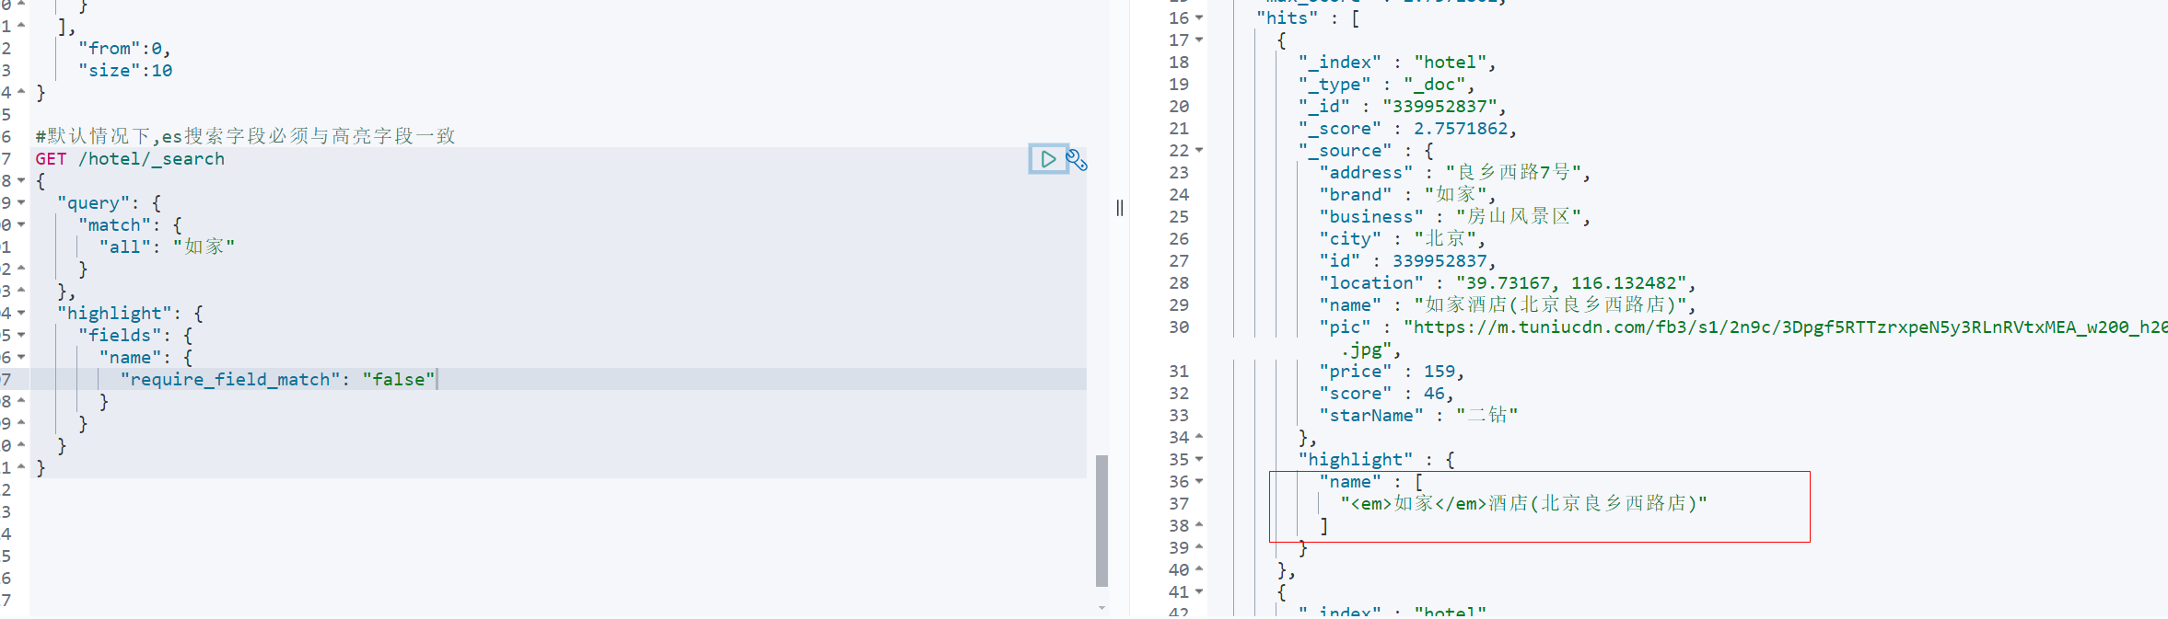Click the "all": "如家" match line
2168x619 pixels.
click(167, 246)
